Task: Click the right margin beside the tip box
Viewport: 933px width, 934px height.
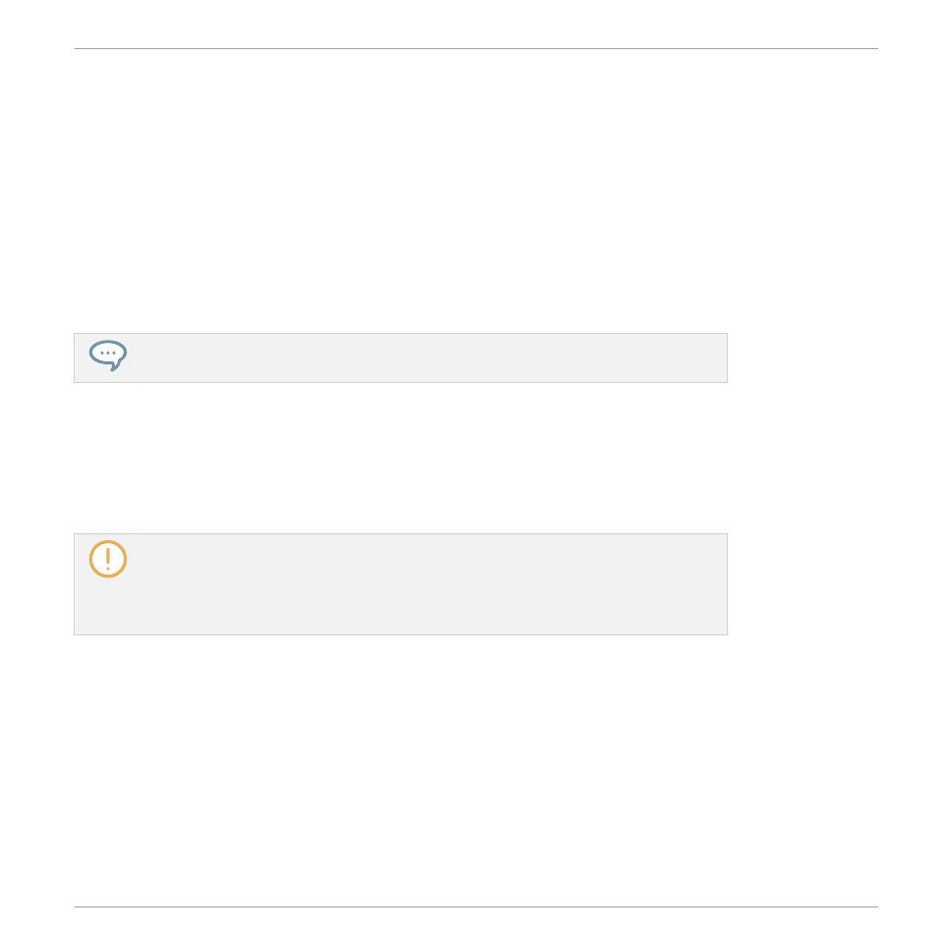Action: [x=802, y=358]
